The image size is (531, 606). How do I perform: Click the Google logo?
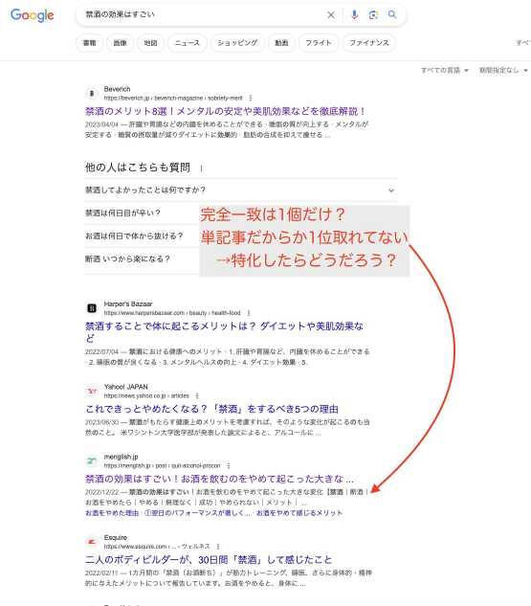[33, 15]
